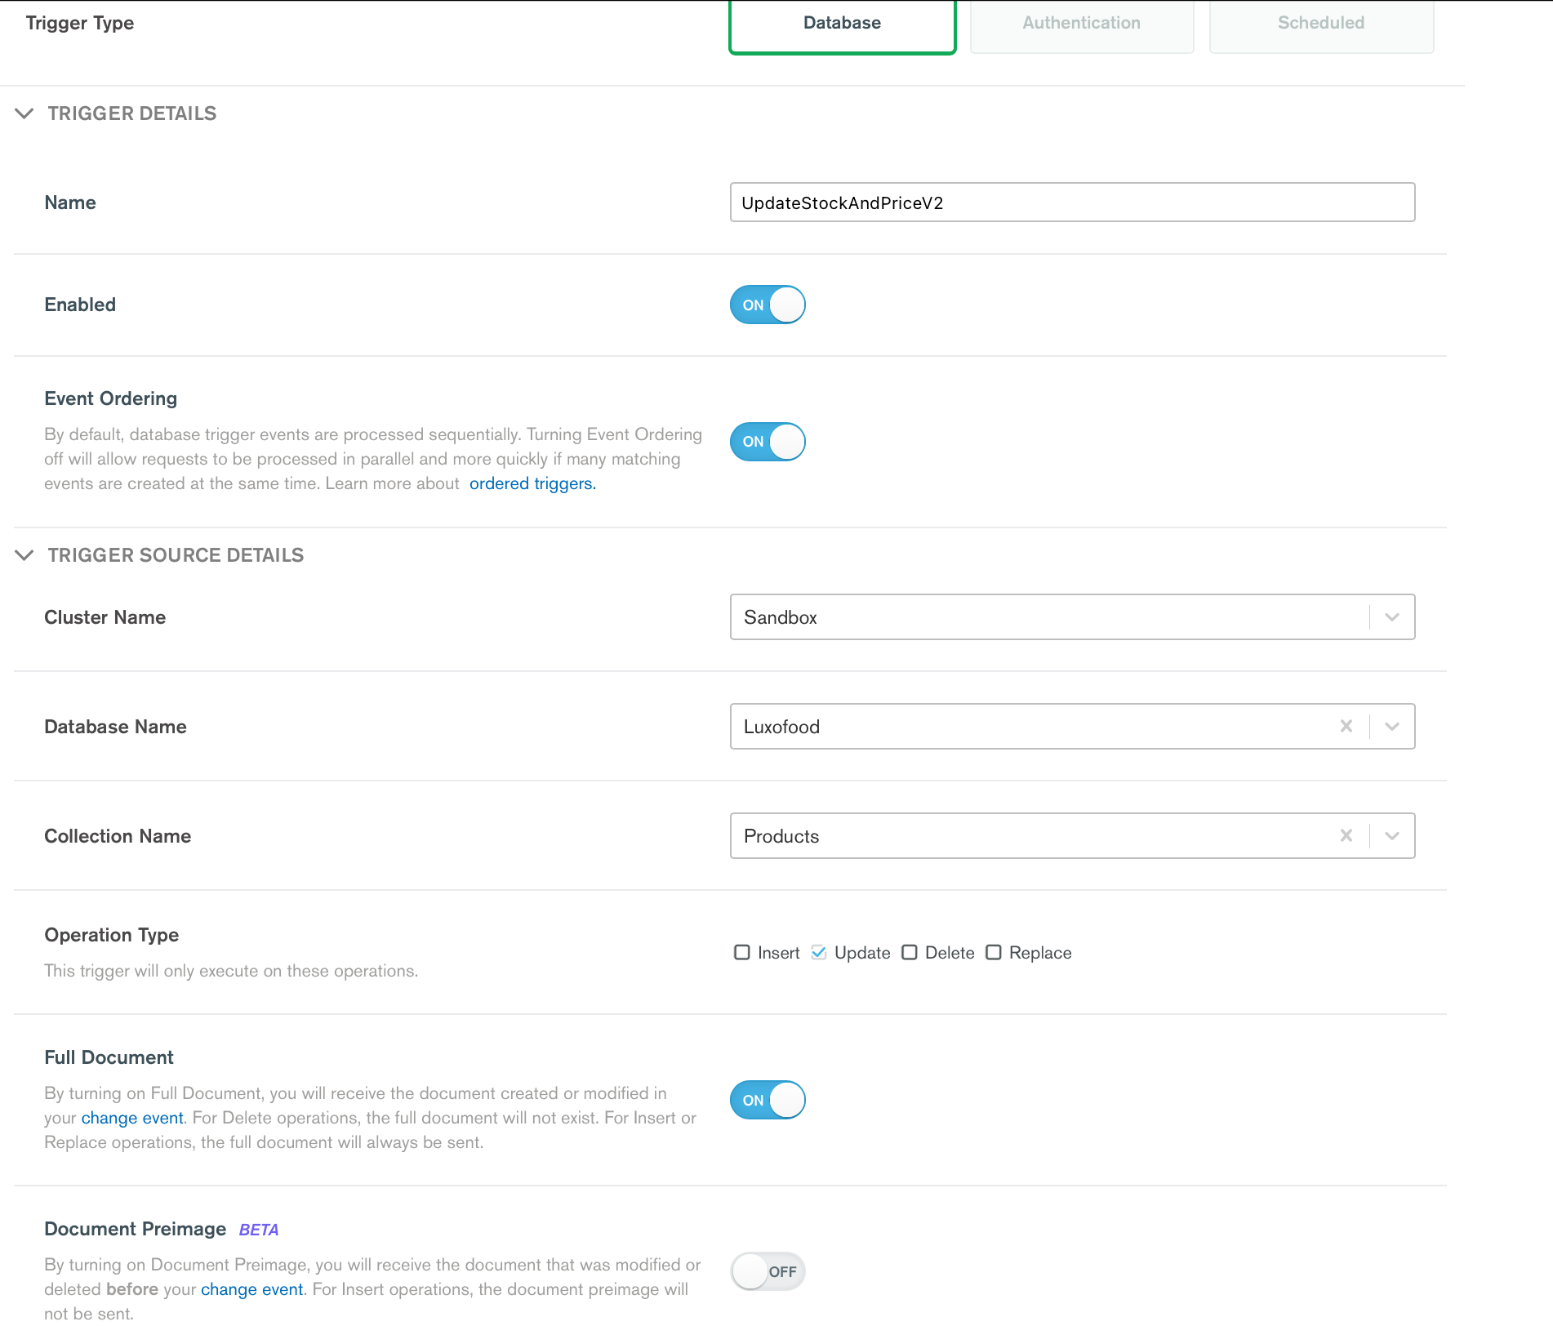Follow the change event link under Full Document
This screenshot has height=1326, width=1553.
click(132, 1118)
